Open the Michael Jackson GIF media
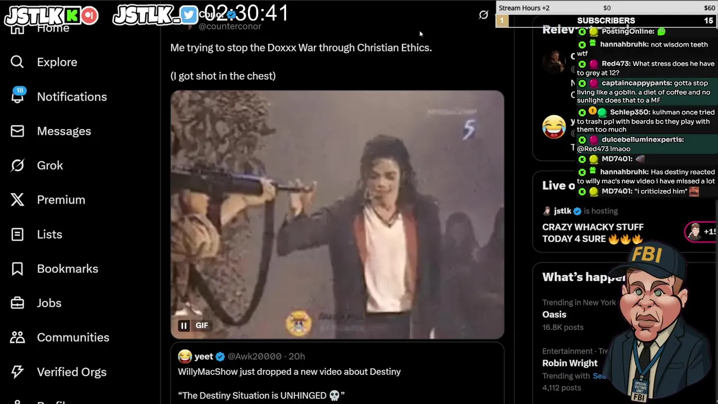The height and width of the screenshot is (404, 718). [337, 215]
